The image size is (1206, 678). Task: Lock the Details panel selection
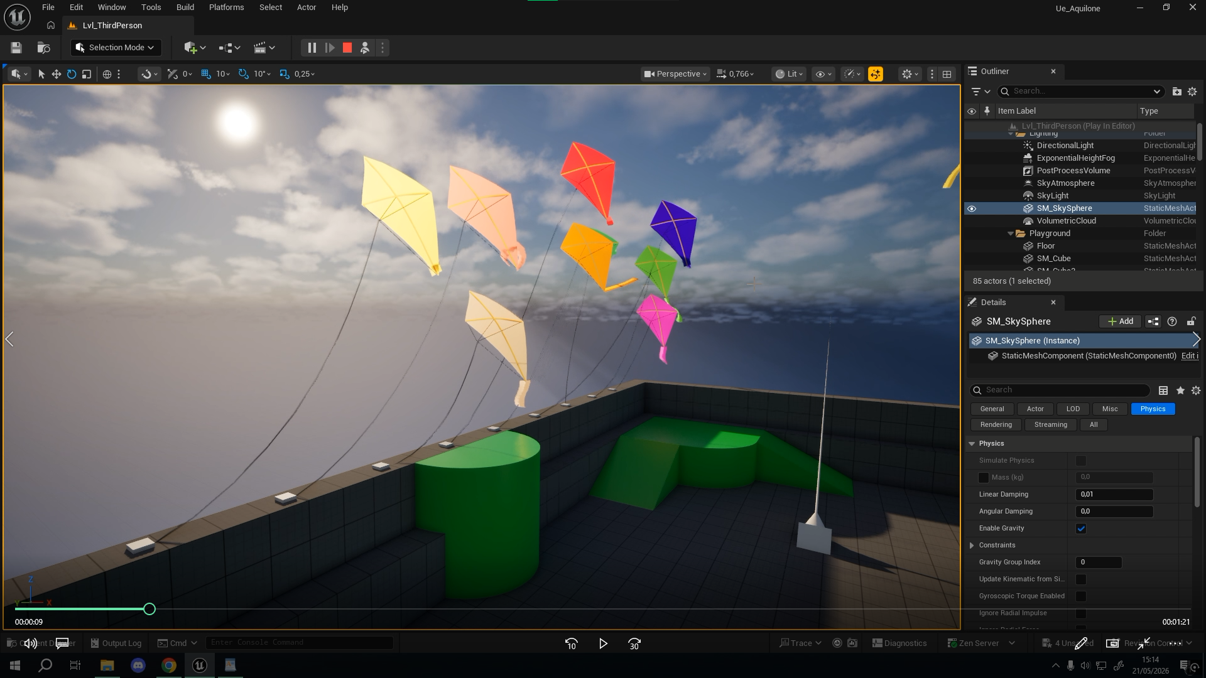(x=1191, y=321)
